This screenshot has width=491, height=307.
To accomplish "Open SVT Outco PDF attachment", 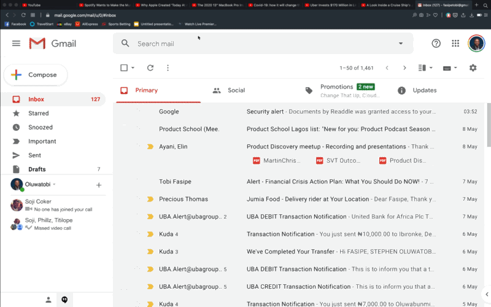I will point(338,160).
